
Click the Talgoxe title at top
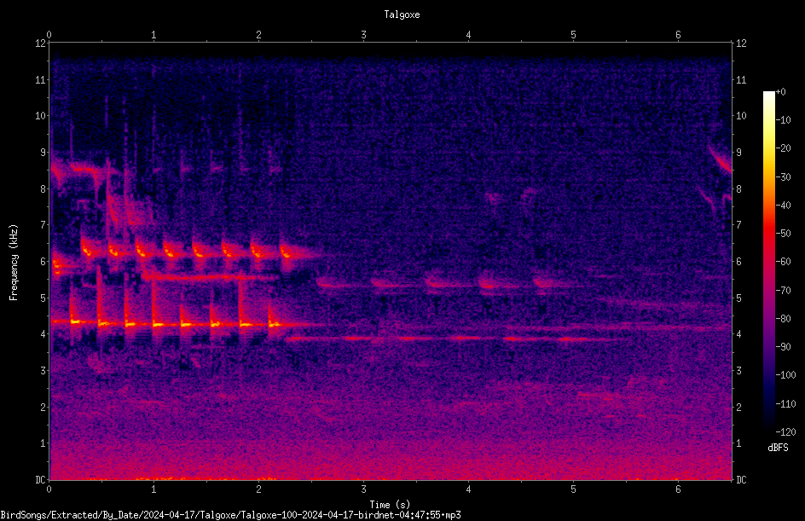click(402, 14)
